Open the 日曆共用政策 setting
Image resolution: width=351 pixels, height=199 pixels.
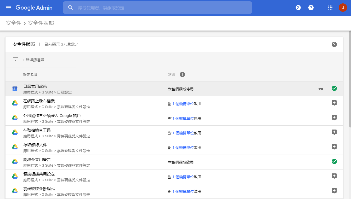pyautogui.click(x=35, y=86)
